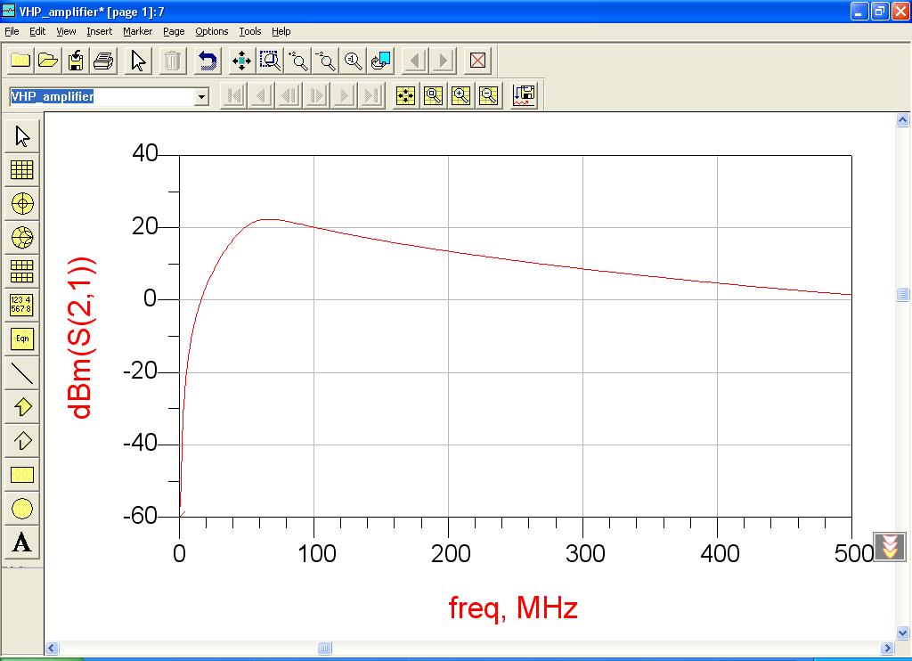Click vertical scrollbar down arrow
Viewport: 912px width, 661px height.
(903, 632)
